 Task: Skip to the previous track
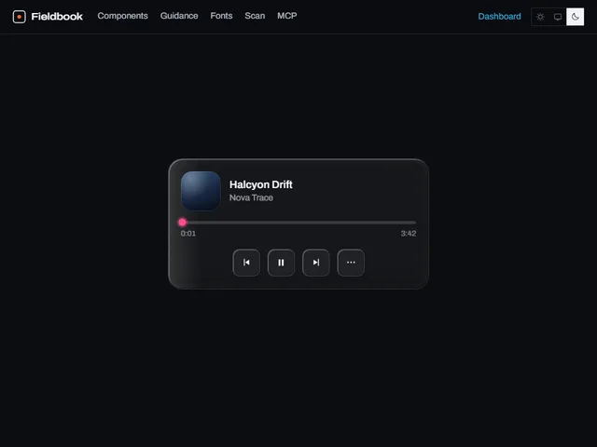[x=246, y=263]
